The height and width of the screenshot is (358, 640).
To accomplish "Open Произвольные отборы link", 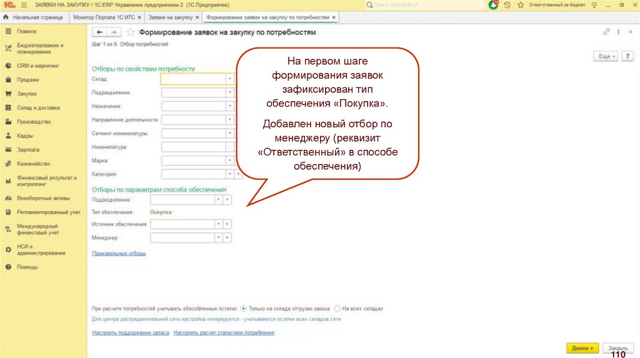I will pos(119,253).
